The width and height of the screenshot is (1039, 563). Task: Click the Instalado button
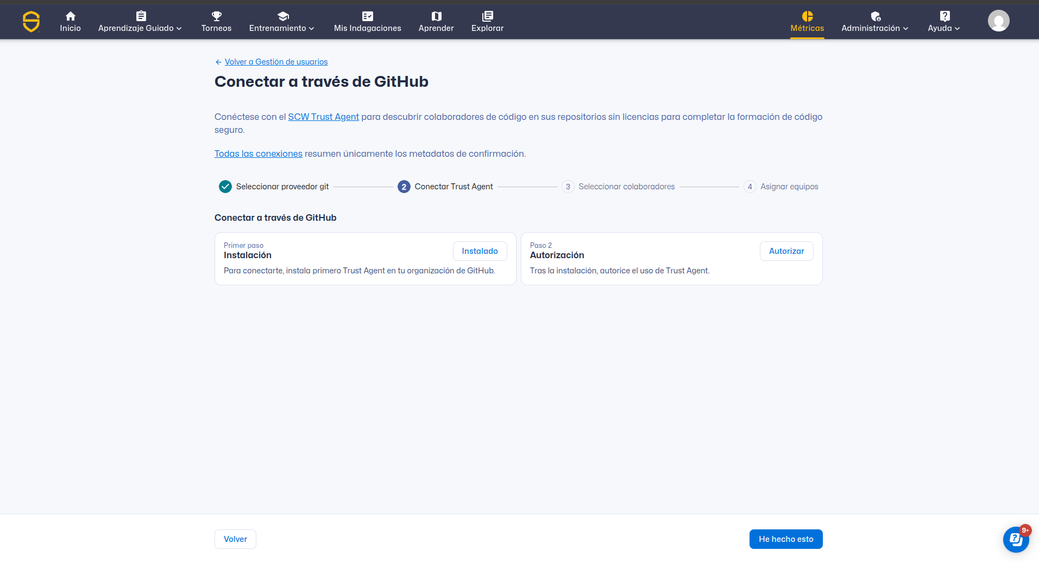(x=480, y=251)
